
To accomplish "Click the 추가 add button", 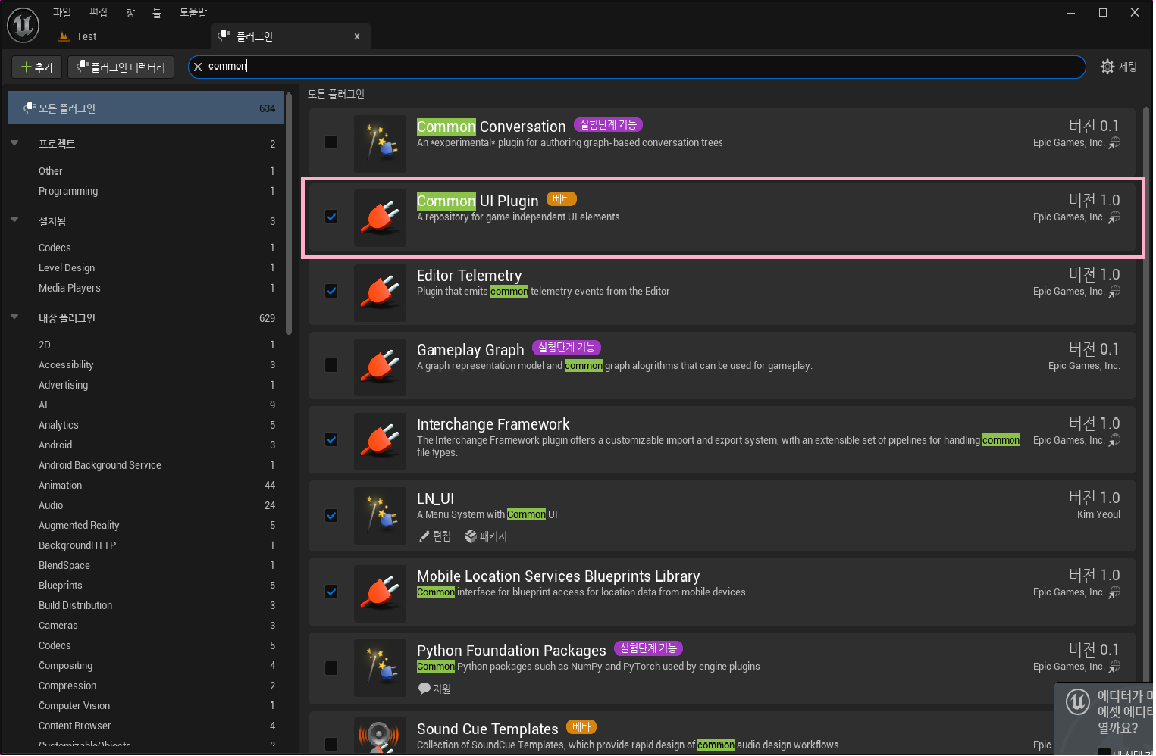I will (x=37, y=67).
